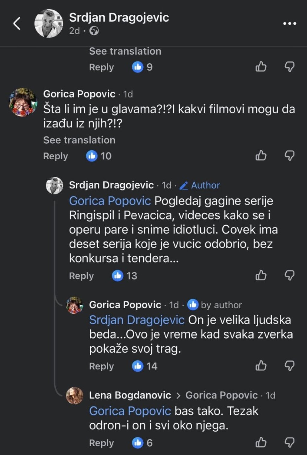Dislike Gorica Popovic's comment about filmovi
This screenshot has width=307, height=455.
coord(289,156)
